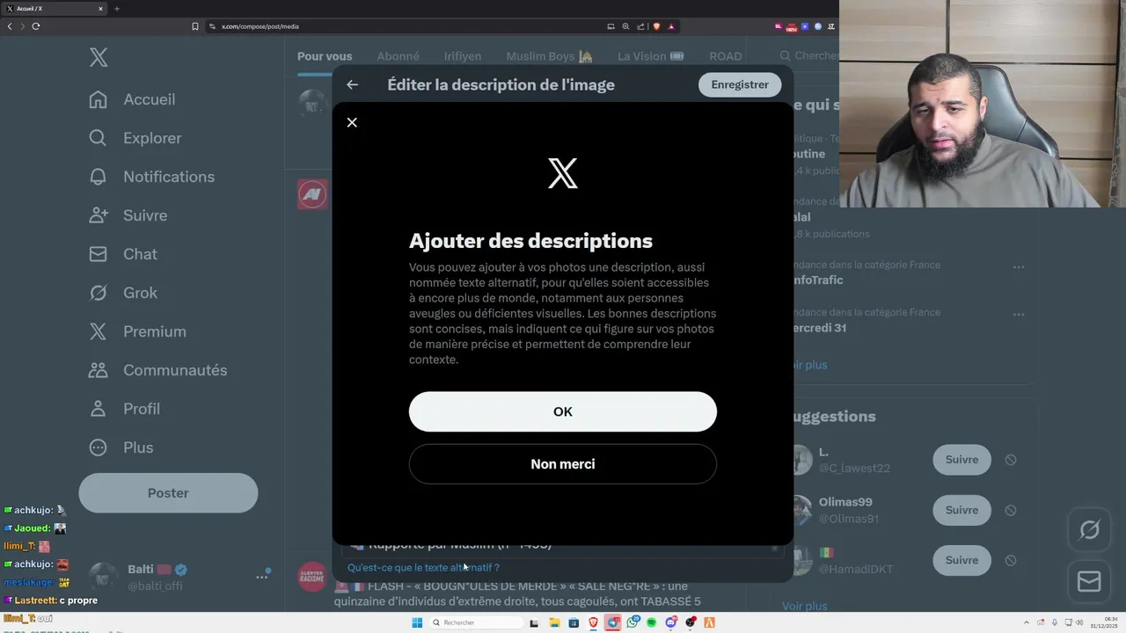Image resolution: width=1126 pixels, height=633 pixels.
Task: Save with the Enregistrer button
Action: (x=740, y=84)
